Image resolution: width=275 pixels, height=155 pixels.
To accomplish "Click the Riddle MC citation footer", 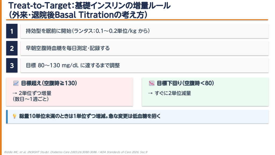I will (x=76, y=152).
